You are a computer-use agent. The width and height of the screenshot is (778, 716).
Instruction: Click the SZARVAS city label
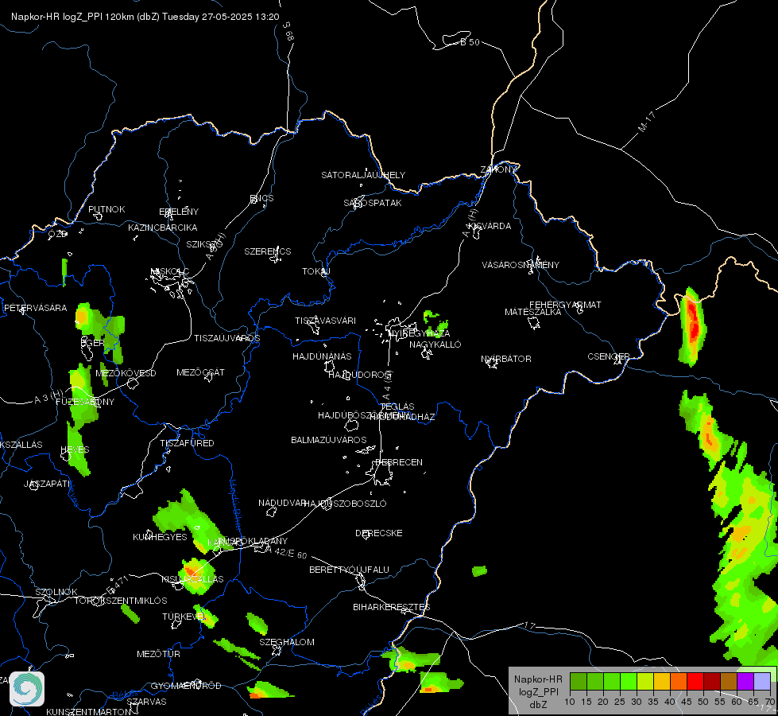(x=146, y=702)
